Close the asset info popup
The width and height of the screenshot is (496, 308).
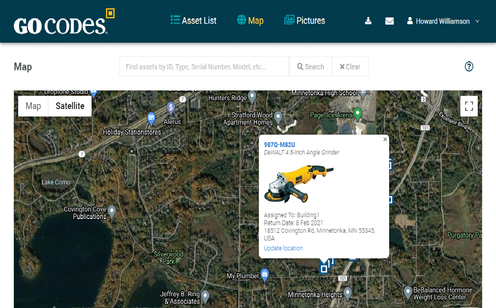click(385, 139)
